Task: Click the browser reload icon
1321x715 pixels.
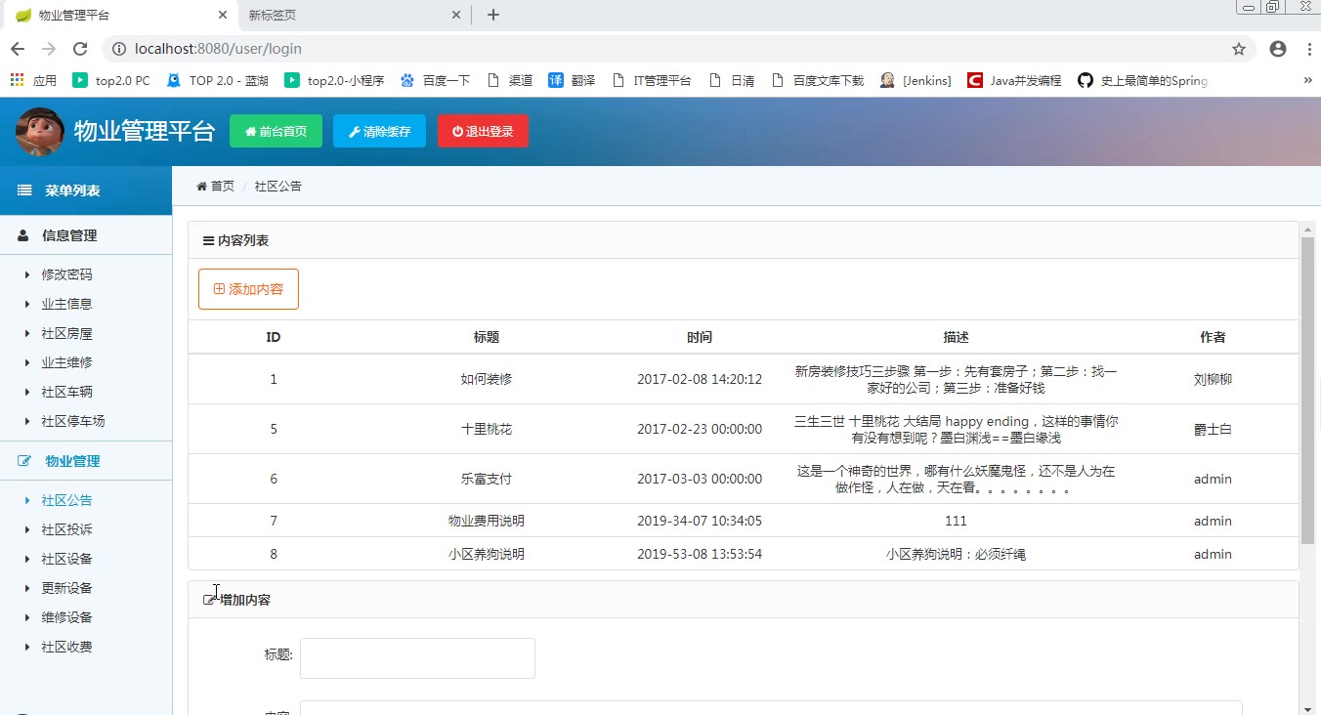Action: 80,49
